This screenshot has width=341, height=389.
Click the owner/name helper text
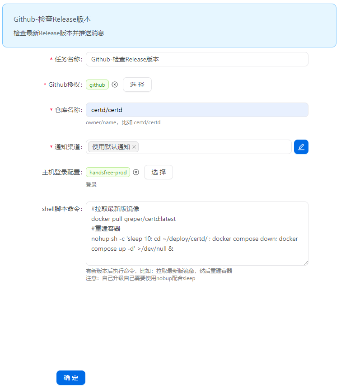(123, 122)
